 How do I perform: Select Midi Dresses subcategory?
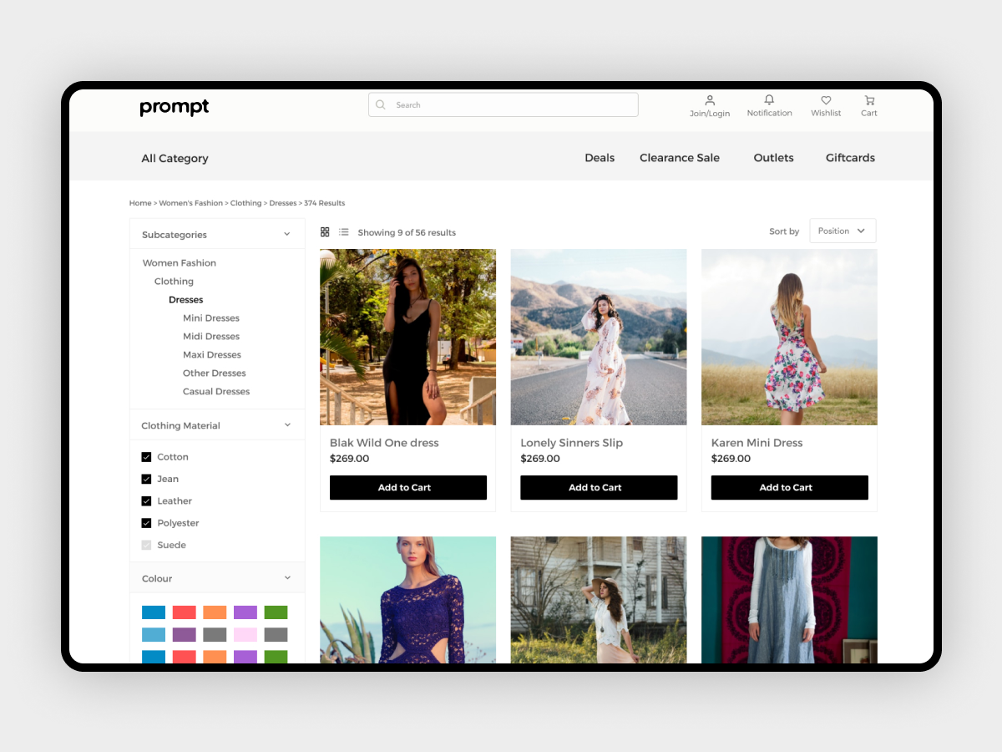pyautogui.click(x=211, y=337)
